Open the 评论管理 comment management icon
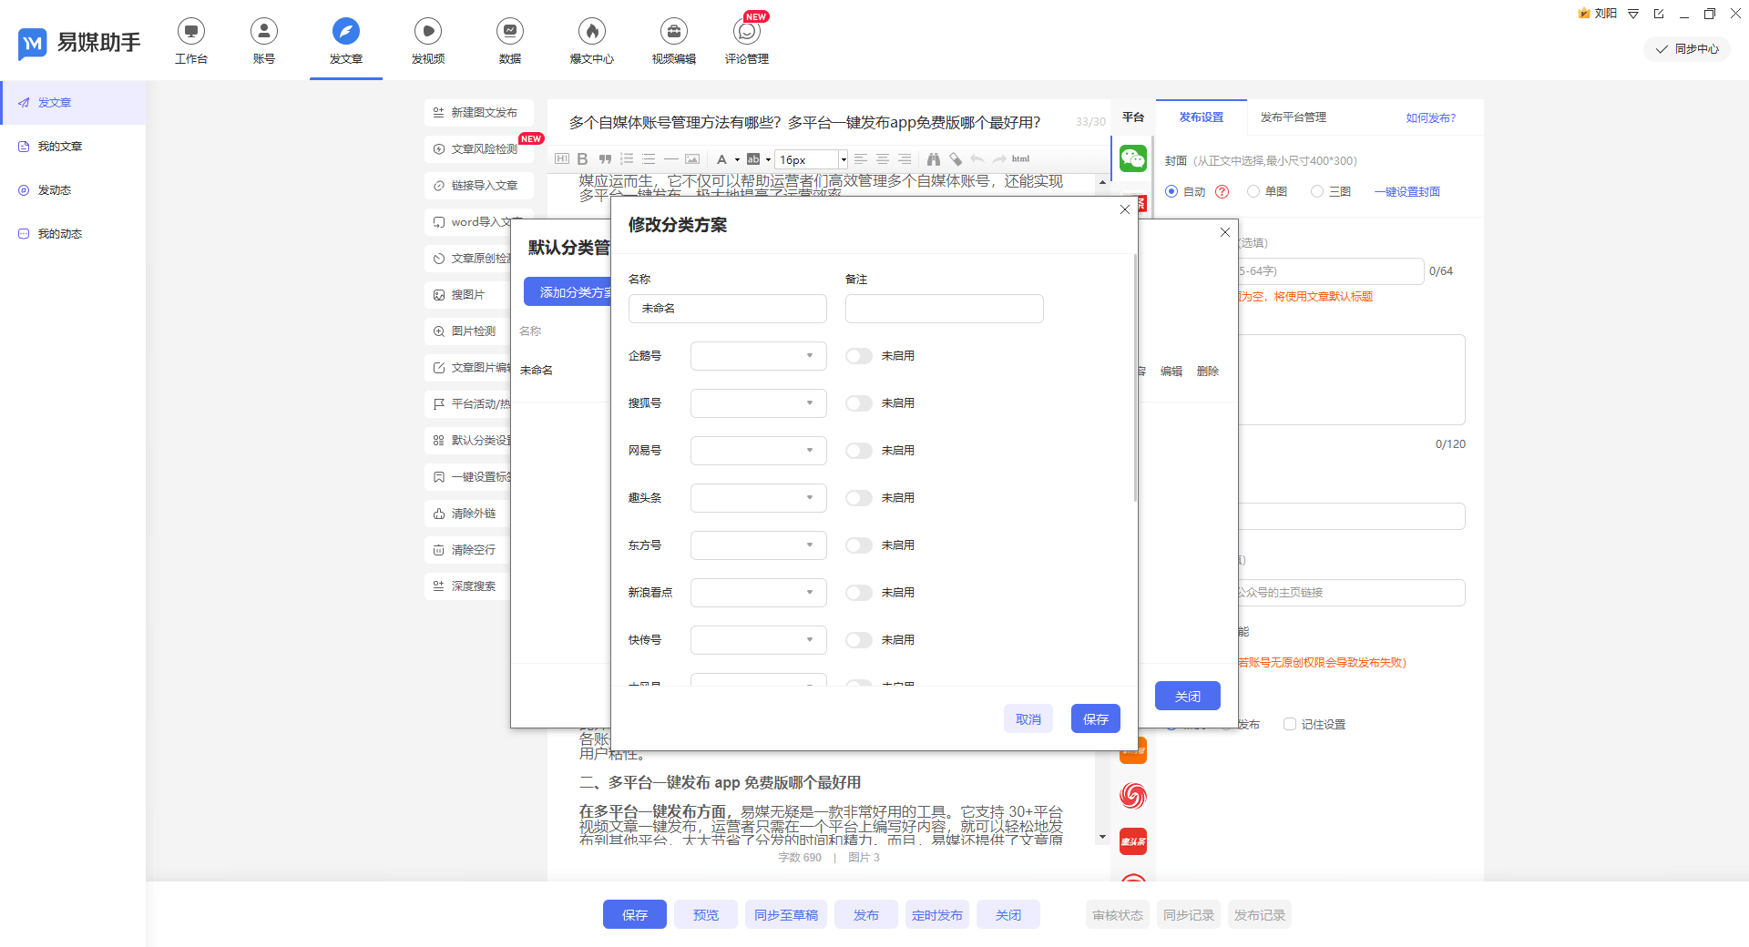The width and height of the screenshot is (1749, 947). [747, 32]
